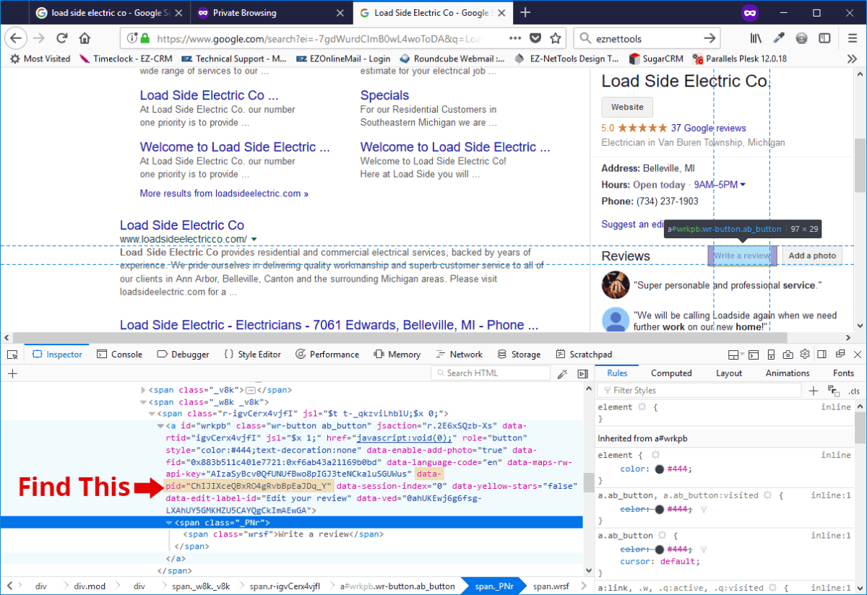
Task: Add a new CSS rule with plus icon
Action: 814,391
